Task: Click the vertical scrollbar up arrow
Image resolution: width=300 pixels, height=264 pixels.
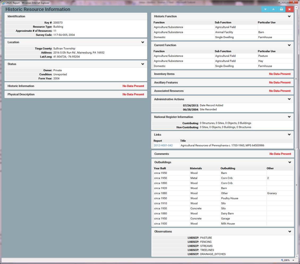Action: click(x=297, y=8)
